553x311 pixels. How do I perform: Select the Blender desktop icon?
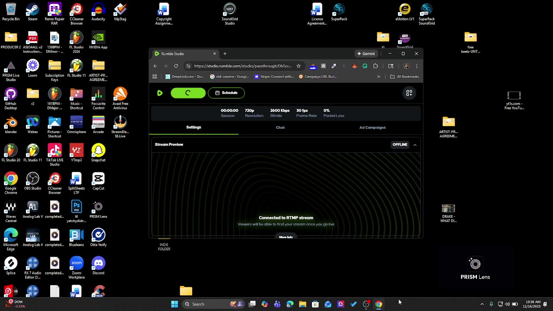point(11,125)
